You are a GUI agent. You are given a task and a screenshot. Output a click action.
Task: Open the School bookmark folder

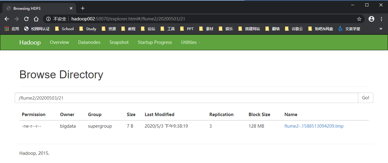click(x=64, y=29)
